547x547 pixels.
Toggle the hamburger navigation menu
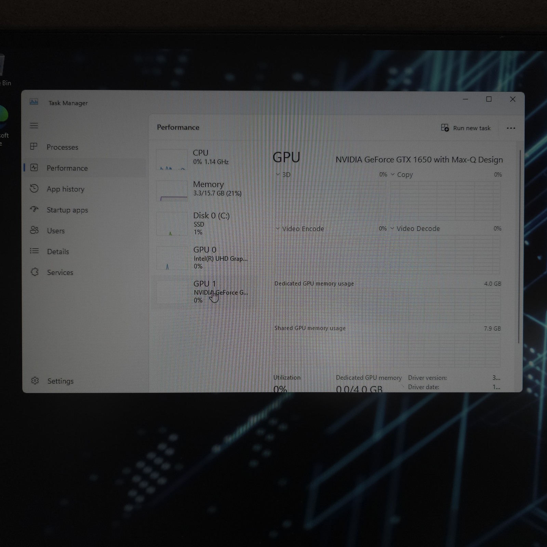pyautogui.click(x=34, y=125)
